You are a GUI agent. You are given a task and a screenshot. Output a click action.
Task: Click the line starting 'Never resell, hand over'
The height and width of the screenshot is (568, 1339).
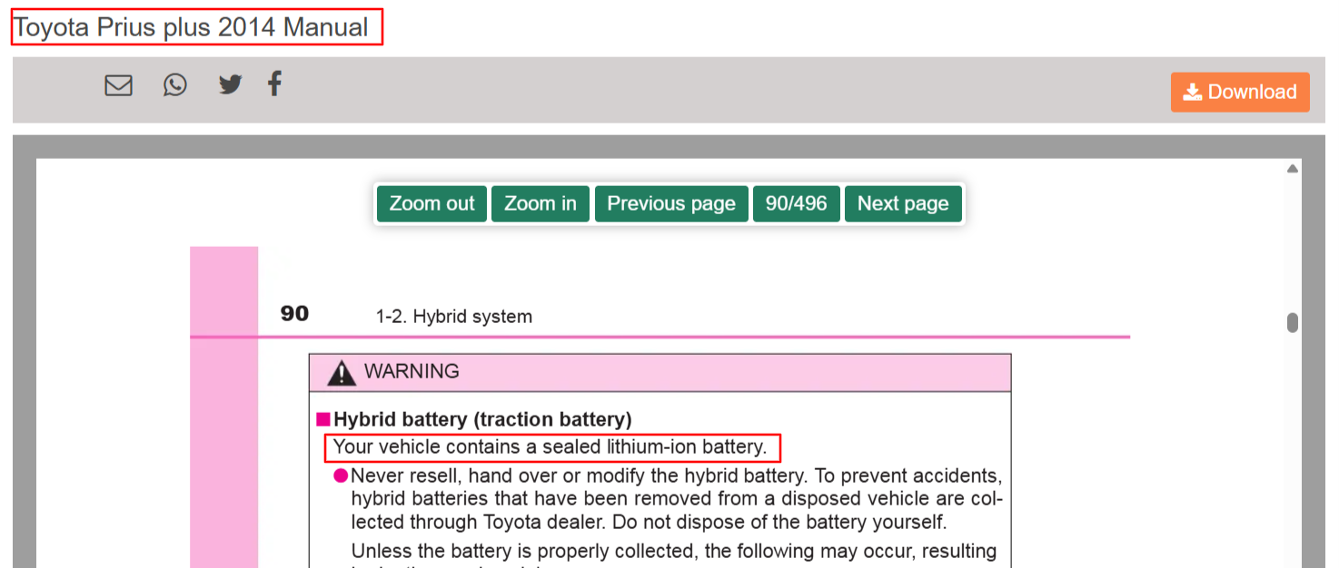pos(677,475)
